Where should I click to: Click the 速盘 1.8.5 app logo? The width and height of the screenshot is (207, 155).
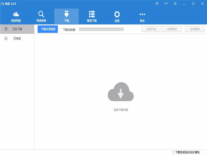[x=2, y=4]
